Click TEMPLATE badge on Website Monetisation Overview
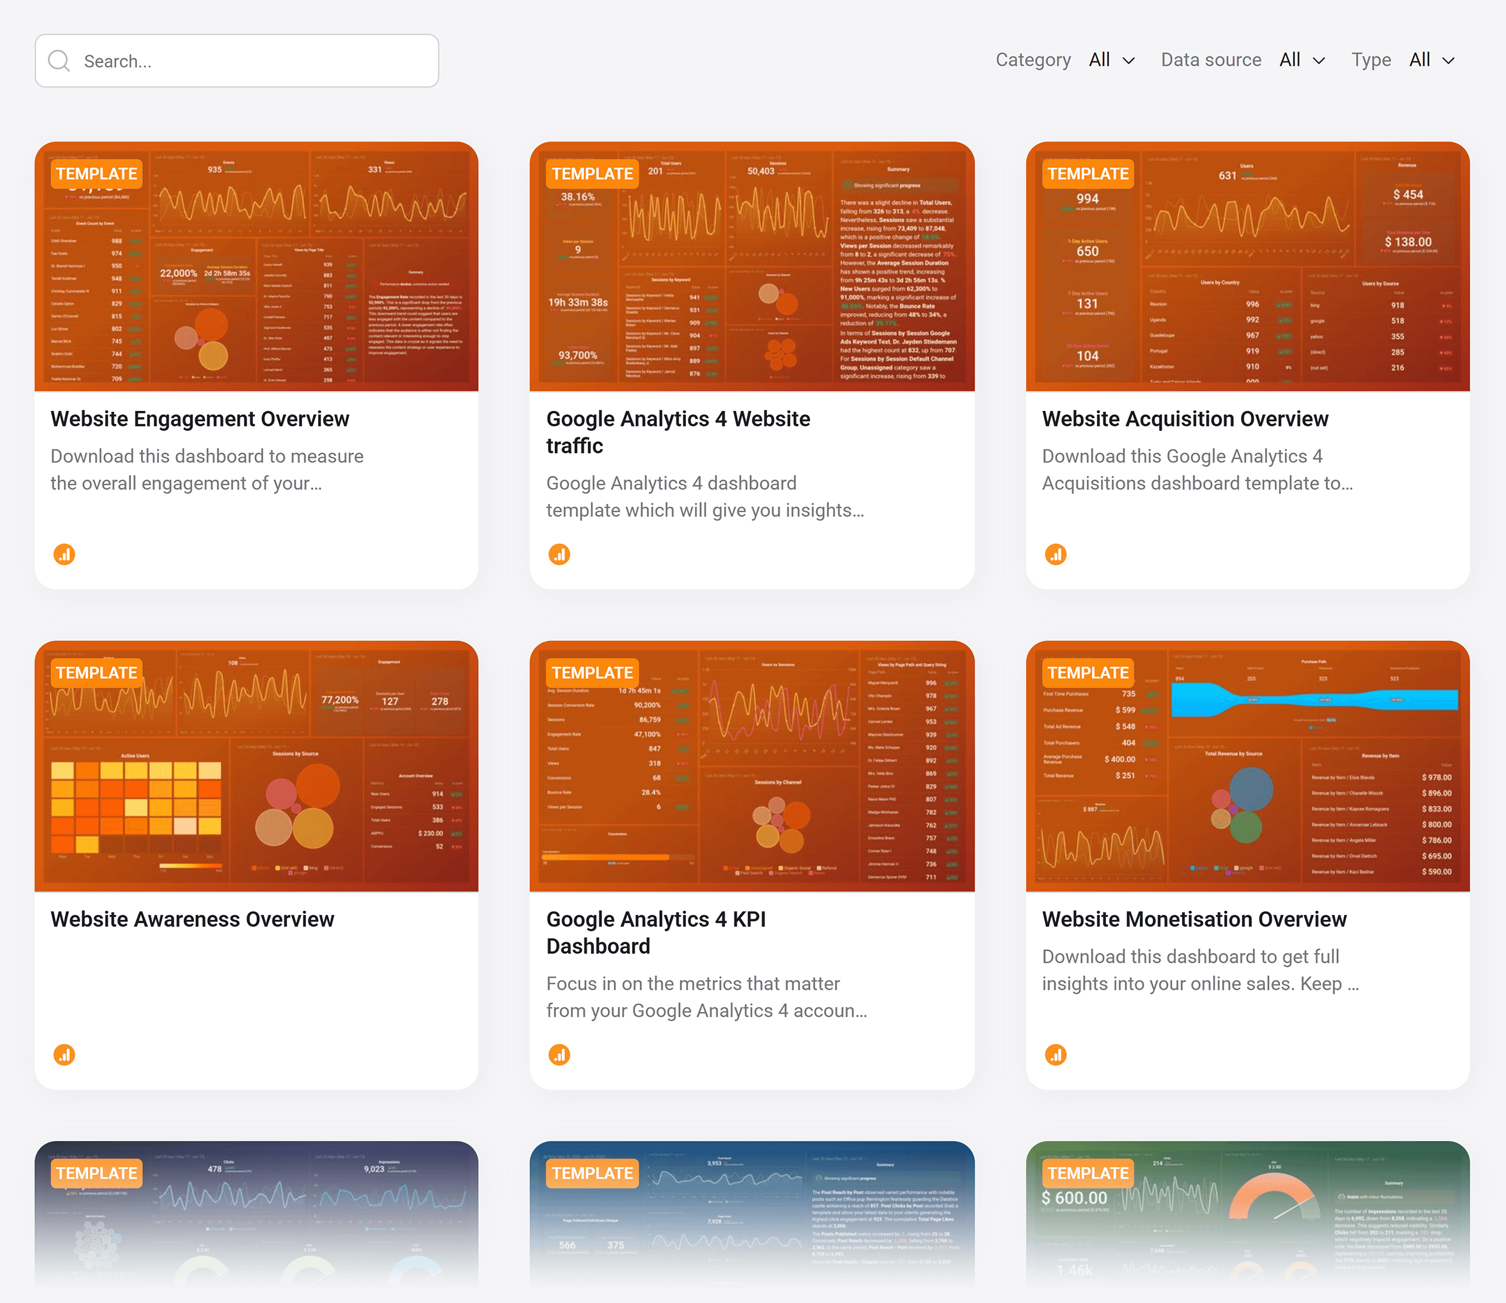1506x1303 pixels. [x=1088, y=673]
